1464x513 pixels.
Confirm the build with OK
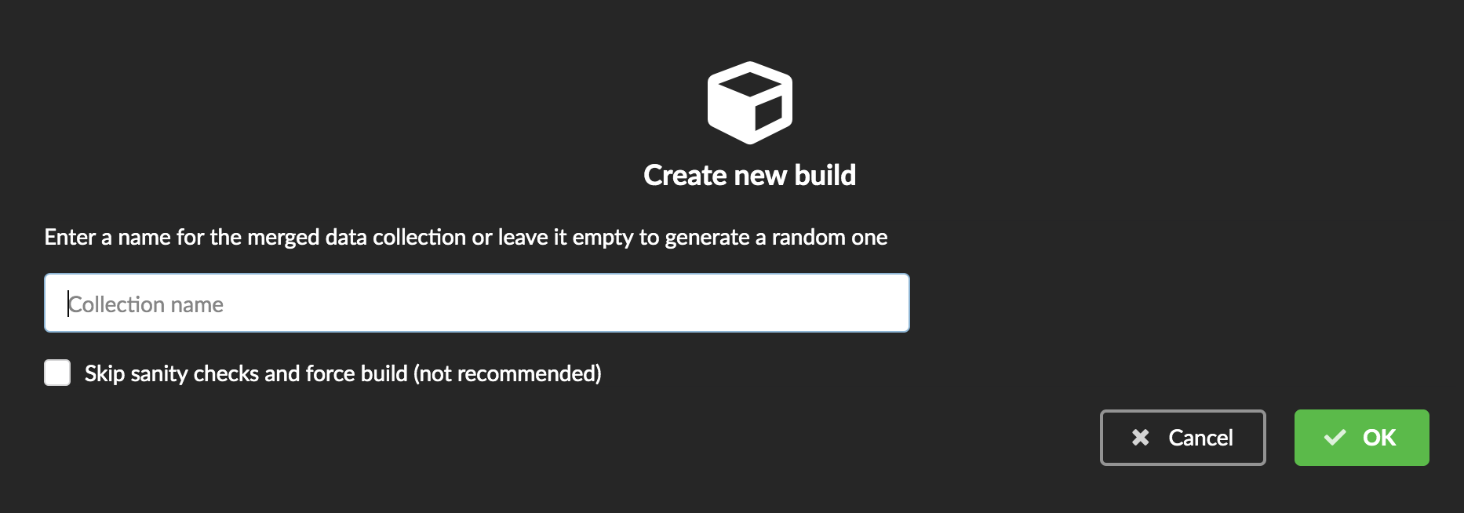point(1362,438)
